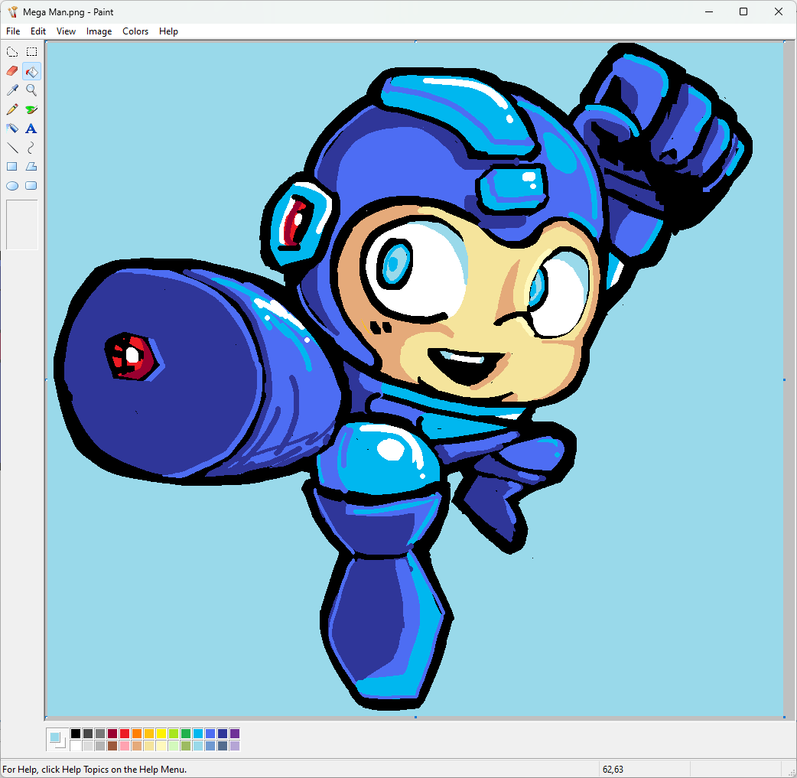Image resolution: width=797 pixels, height=778 pixels.
Task: Pick the Color Picker eyedropper tool
Action: coord(12,90)
